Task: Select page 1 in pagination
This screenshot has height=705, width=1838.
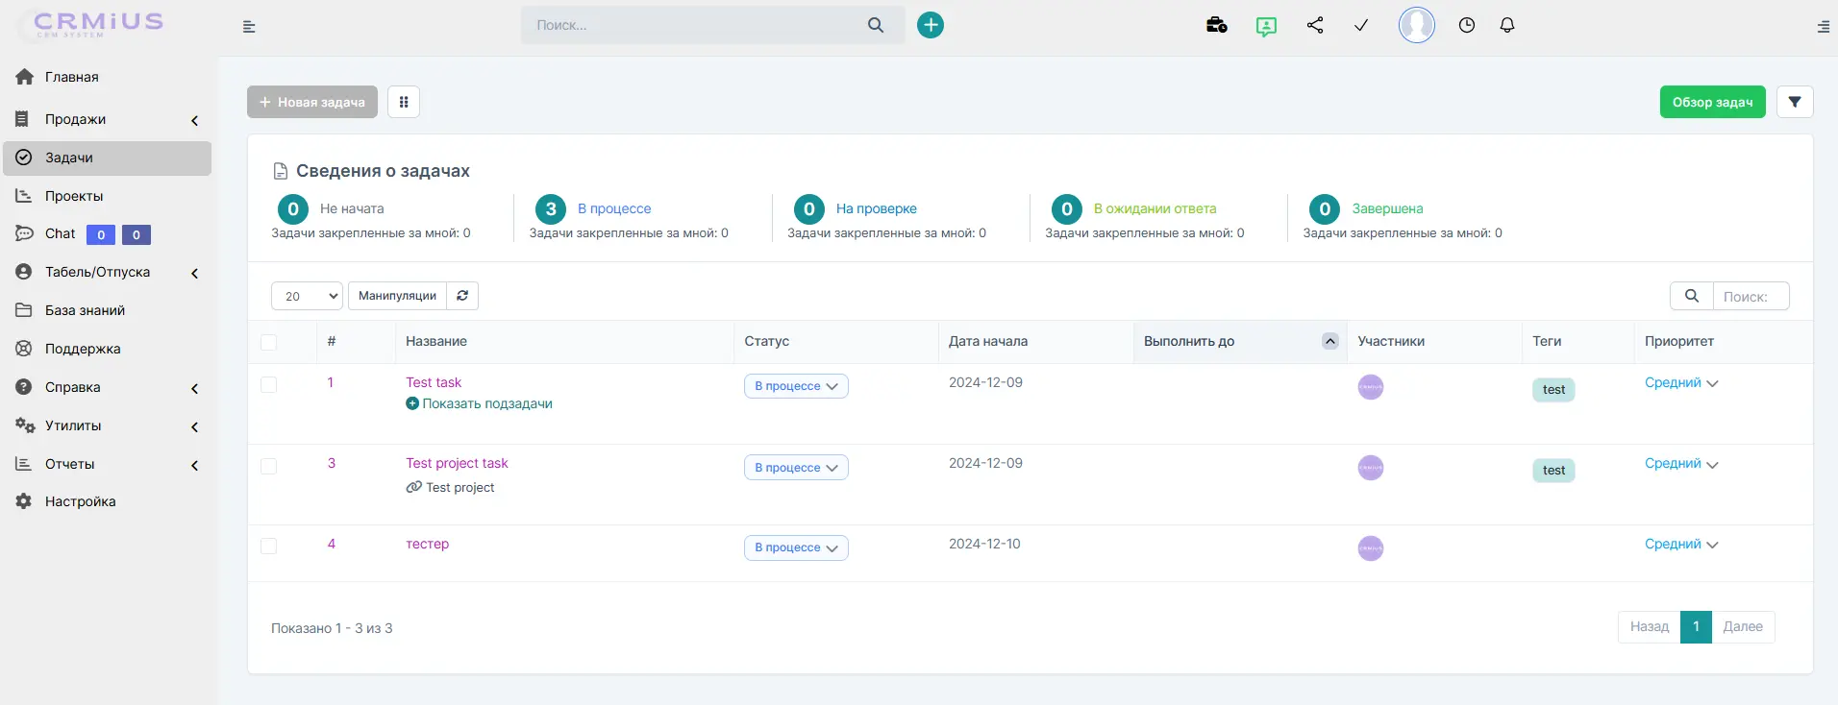Action: 1697,627
